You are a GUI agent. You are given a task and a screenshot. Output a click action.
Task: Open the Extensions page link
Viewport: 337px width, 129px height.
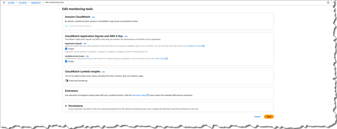139,95
